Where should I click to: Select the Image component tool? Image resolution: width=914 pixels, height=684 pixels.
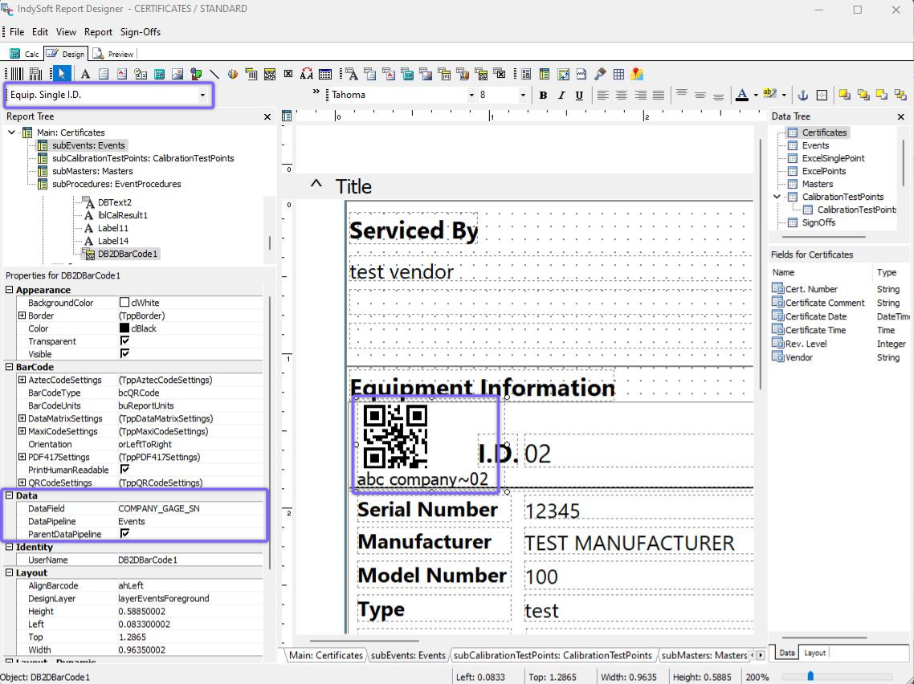177,74
